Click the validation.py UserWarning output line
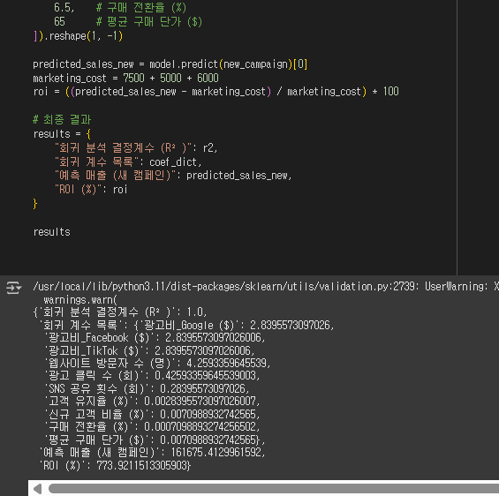Image resolution: width=499 pixels, height=496 pixels. click(266, 287)
